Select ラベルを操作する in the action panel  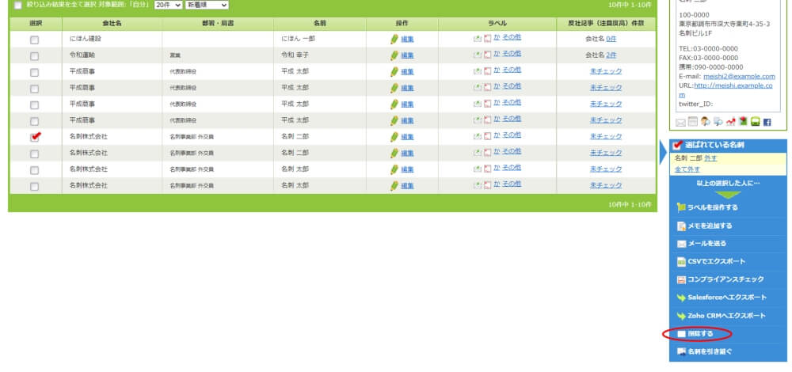pos(712,207)
